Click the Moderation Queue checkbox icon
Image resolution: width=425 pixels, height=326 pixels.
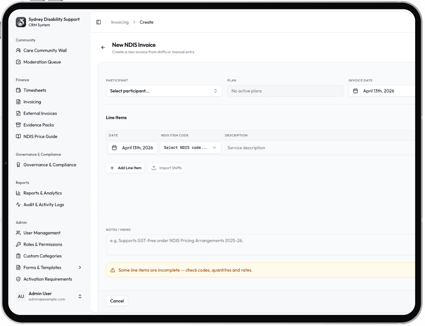[19, 62]
